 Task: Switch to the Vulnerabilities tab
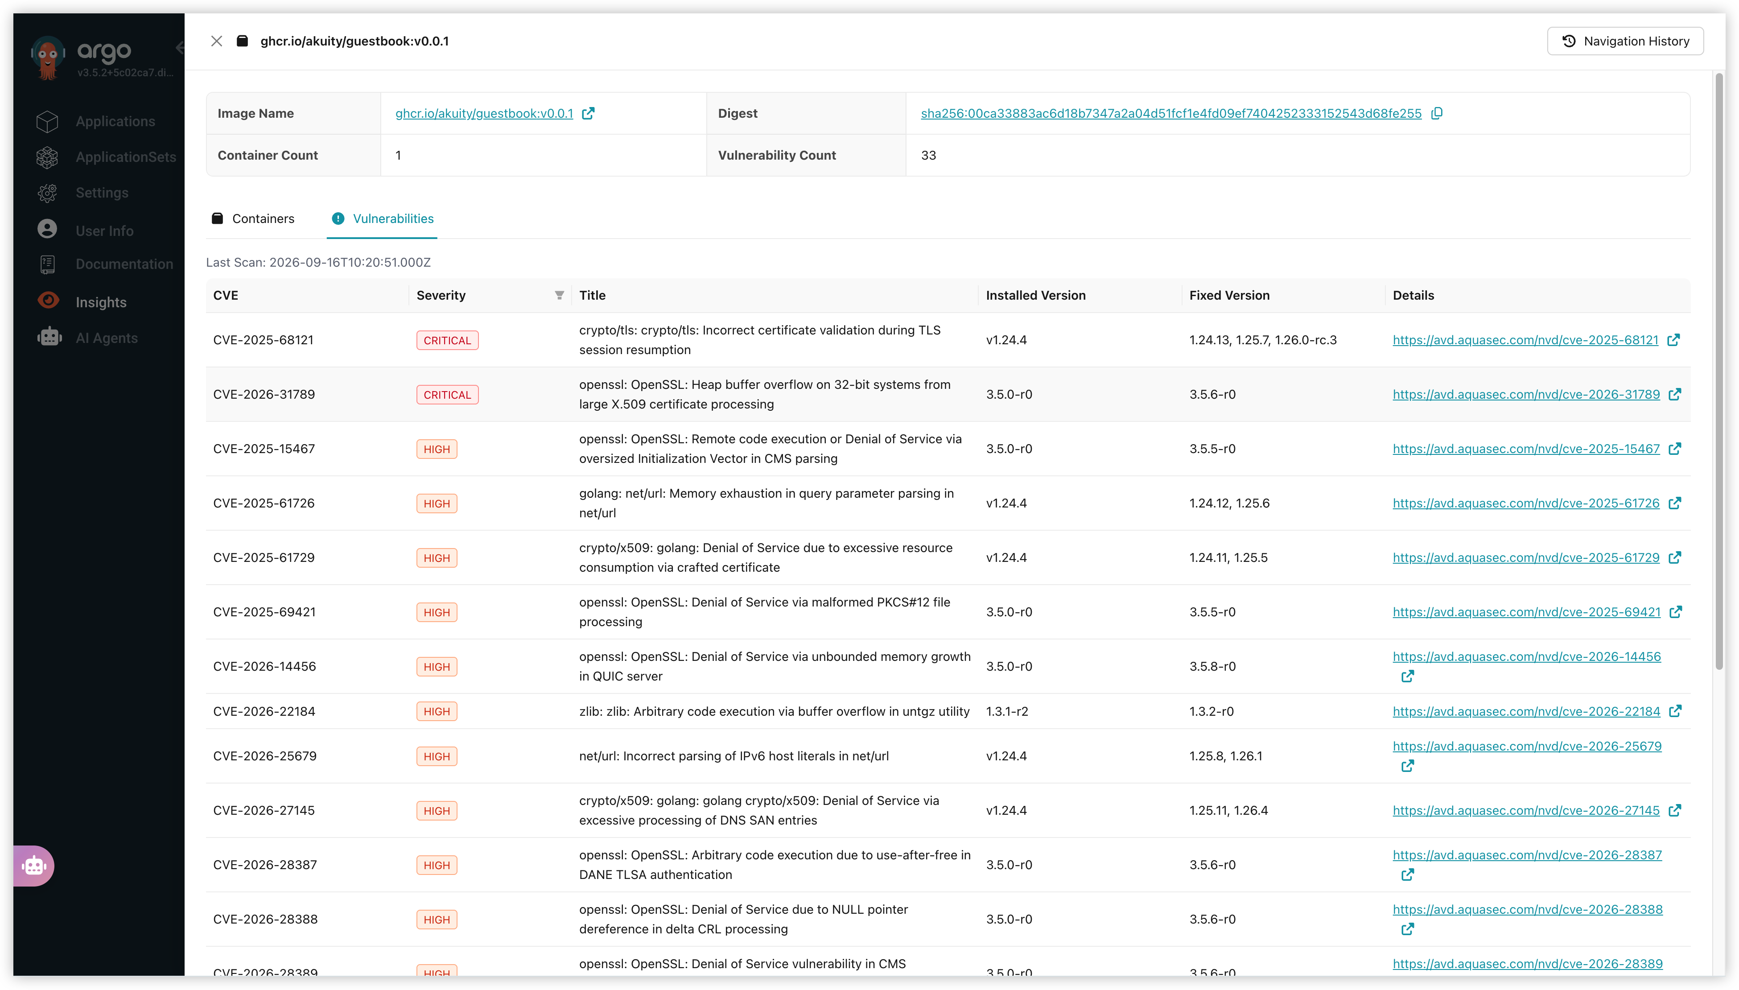click(382, 219)
